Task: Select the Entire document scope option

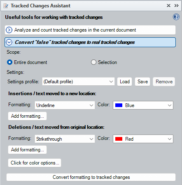Action: click(x=27, y=62)
